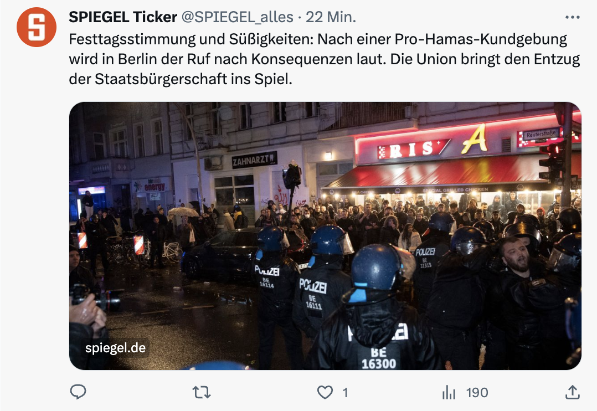
Task: Open the SPIEGEL orange avatar logo
Action: (x=36, y=27)
